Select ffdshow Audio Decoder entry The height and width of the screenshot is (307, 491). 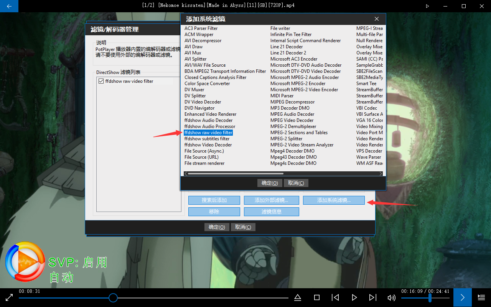(208, 120)
